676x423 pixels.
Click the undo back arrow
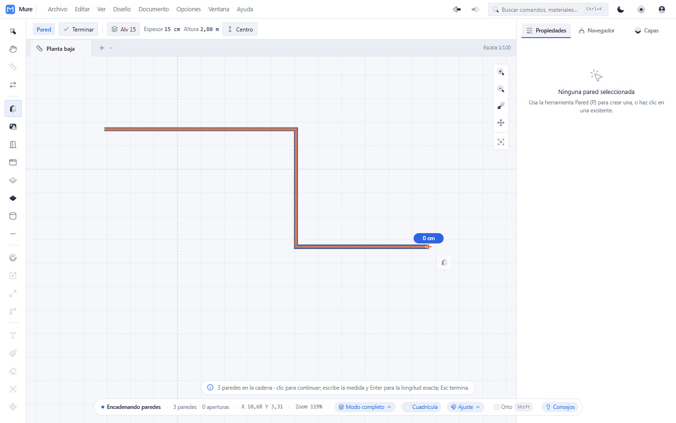[x=457, y=9]
